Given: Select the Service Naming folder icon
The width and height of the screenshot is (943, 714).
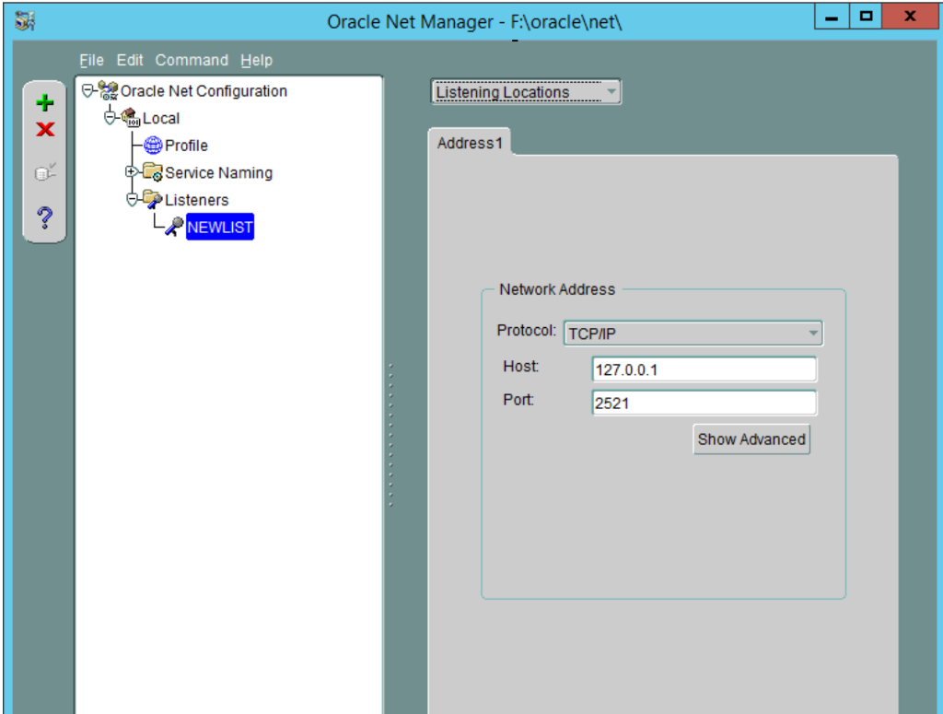Looking at the screenshot, I should tap(155, 172).
